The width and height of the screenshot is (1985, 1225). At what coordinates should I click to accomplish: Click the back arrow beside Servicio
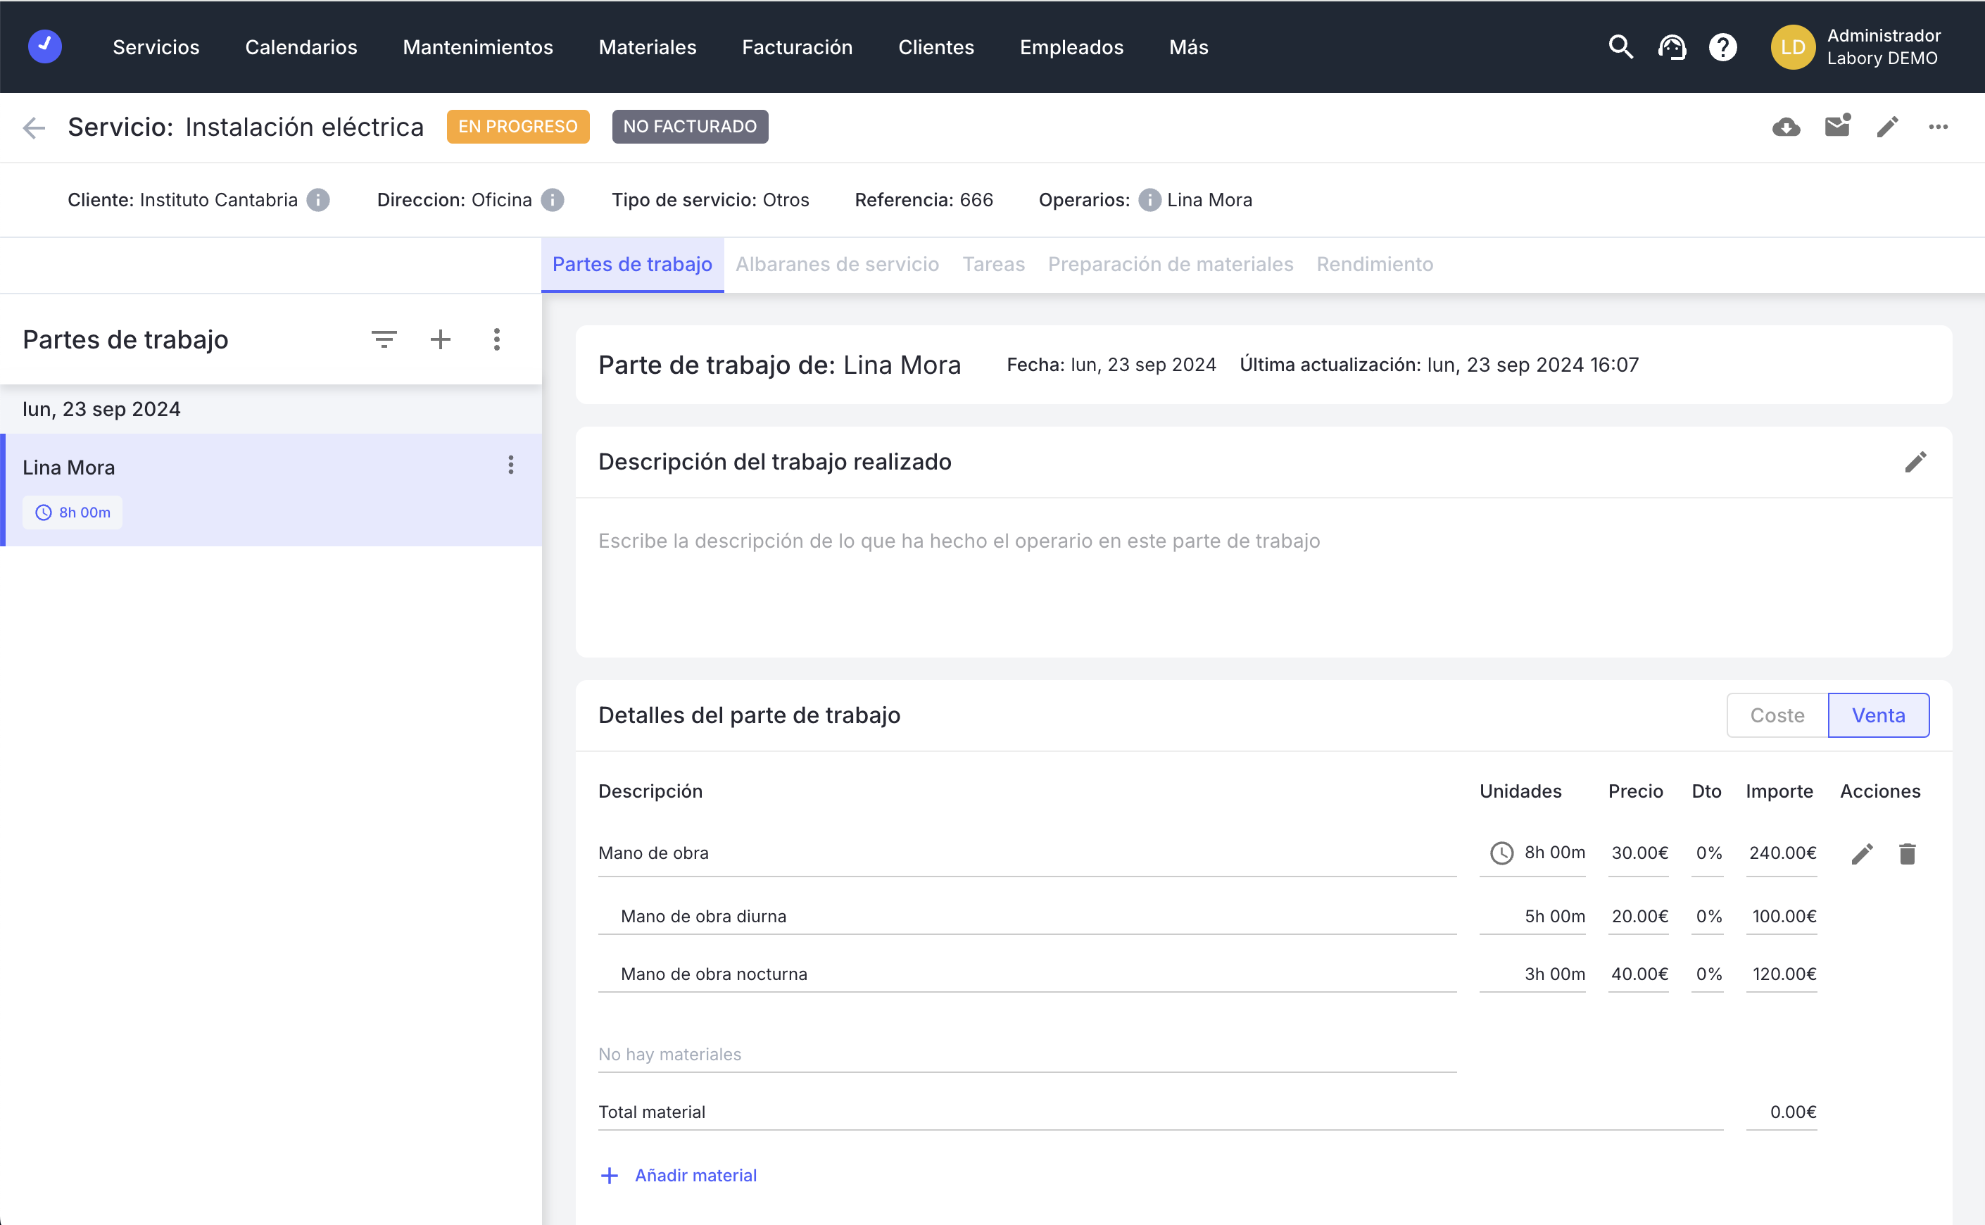click(x=34, y=127)
